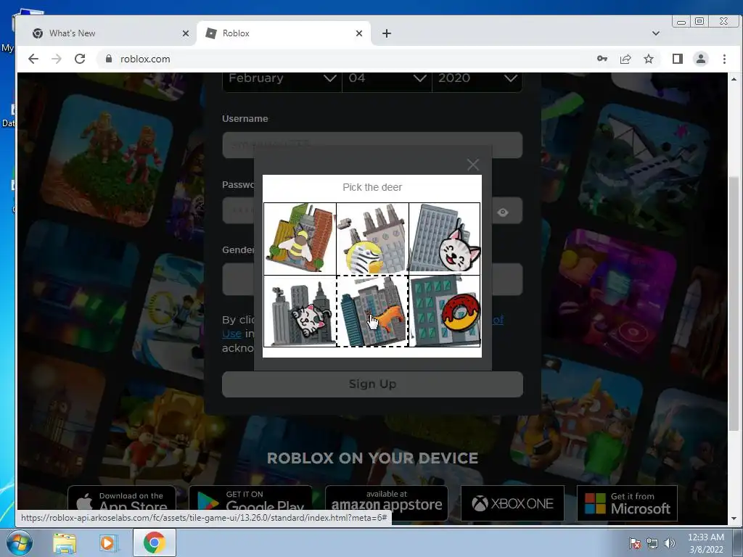Open a new tab
Viewport: 743px width, 557px height.
[x=387, y=33]
